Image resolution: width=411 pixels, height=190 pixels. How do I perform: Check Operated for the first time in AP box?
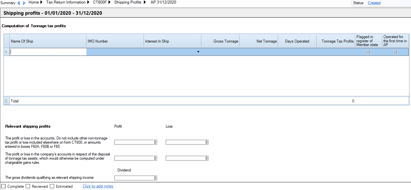(x=395, y=51)
